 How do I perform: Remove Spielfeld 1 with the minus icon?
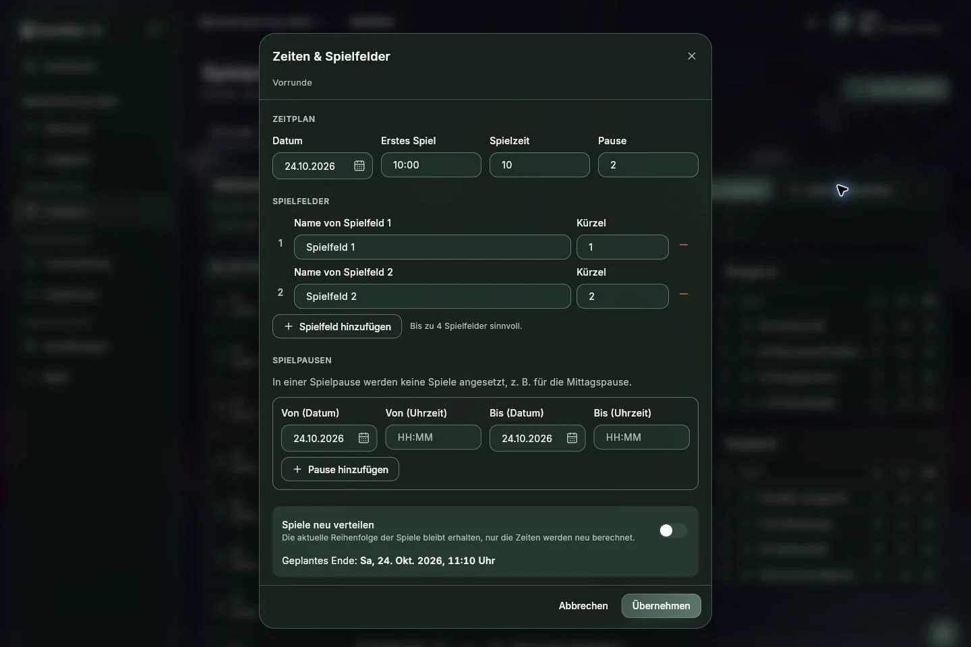point(684,245)
